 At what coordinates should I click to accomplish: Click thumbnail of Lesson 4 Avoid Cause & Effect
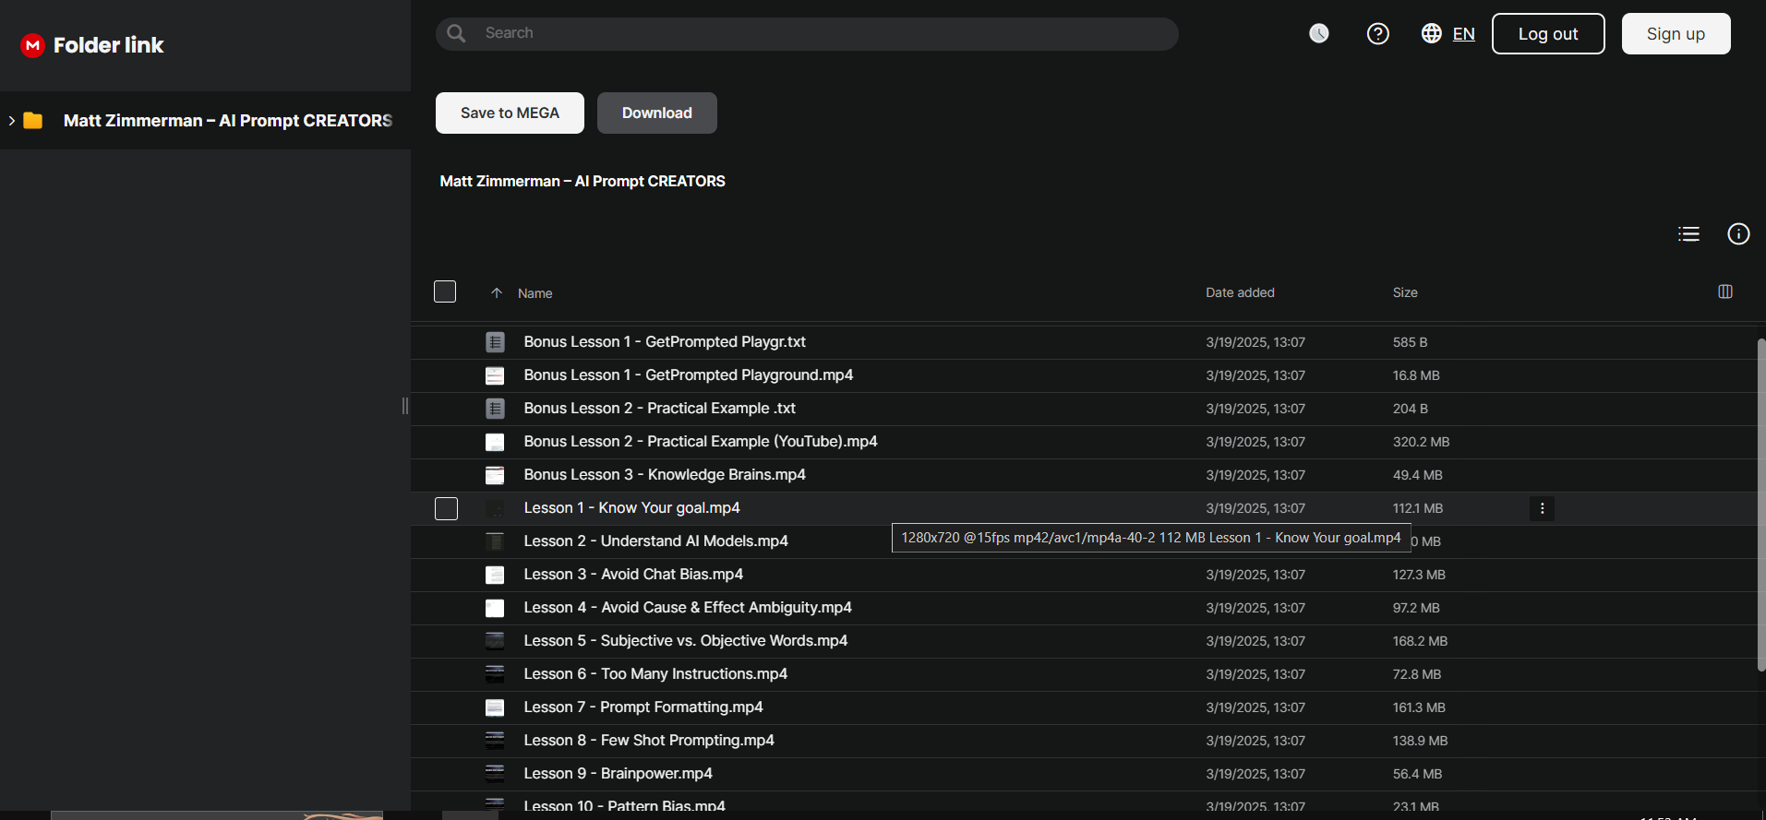[x=495, y=608]
